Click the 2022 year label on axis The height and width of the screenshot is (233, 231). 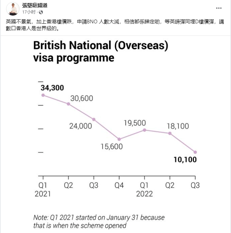coord(145,194)
